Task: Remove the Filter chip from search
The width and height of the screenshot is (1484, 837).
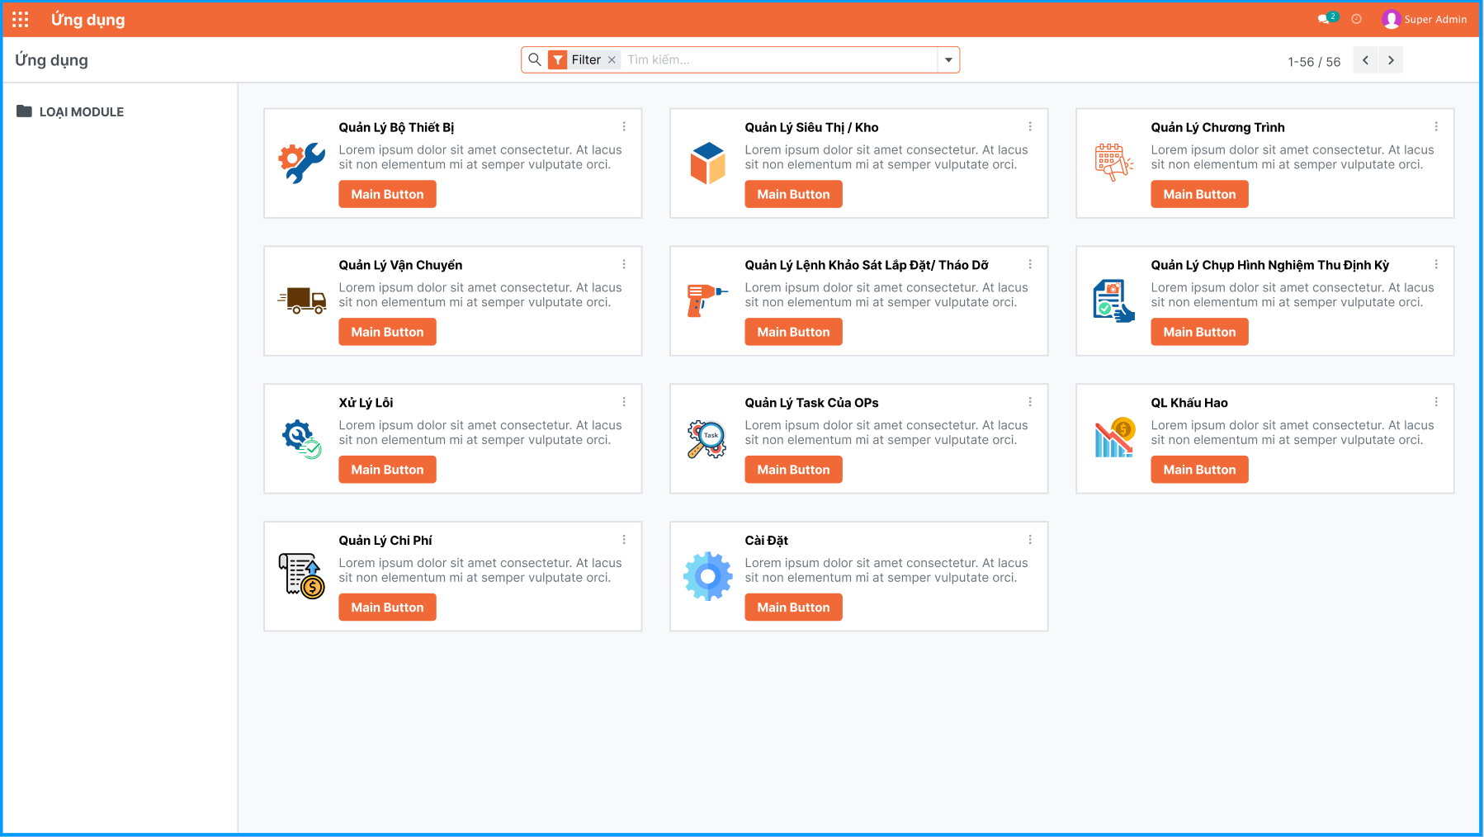Action: click(612, 59)
